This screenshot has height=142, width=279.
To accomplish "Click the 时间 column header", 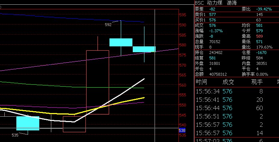I will click(x=201, y=82).
